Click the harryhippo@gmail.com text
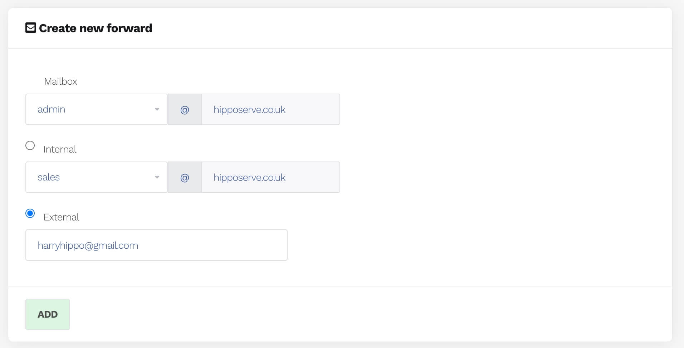Viewport: 684px width, 348px height. [x=88, y=245]
